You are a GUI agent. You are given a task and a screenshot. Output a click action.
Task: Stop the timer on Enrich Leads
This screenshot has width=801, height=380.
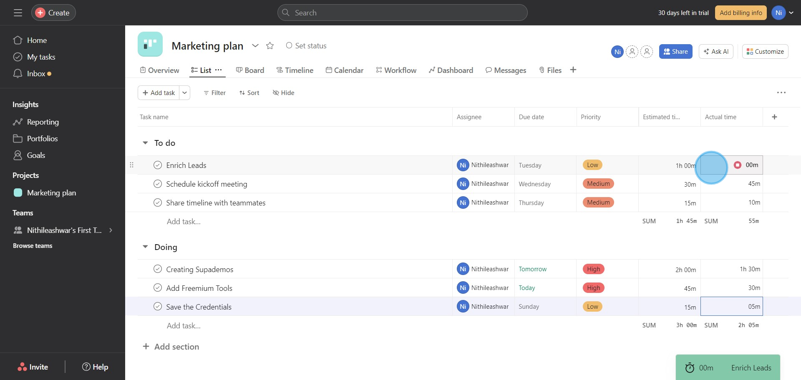(x=738, y=165)
